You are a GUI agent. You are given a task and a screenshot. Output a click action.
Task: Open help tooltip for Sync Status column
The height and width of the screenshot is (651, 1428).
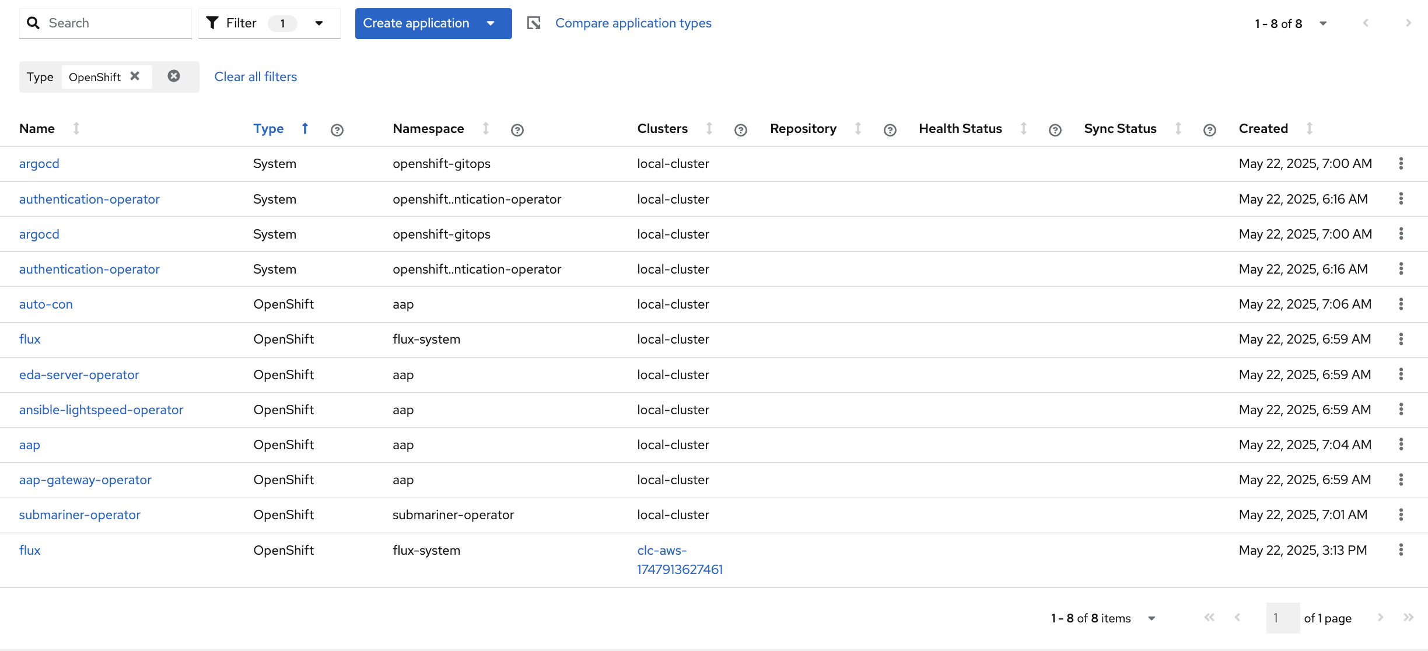pyautogui.click(x=1209, y=130)
